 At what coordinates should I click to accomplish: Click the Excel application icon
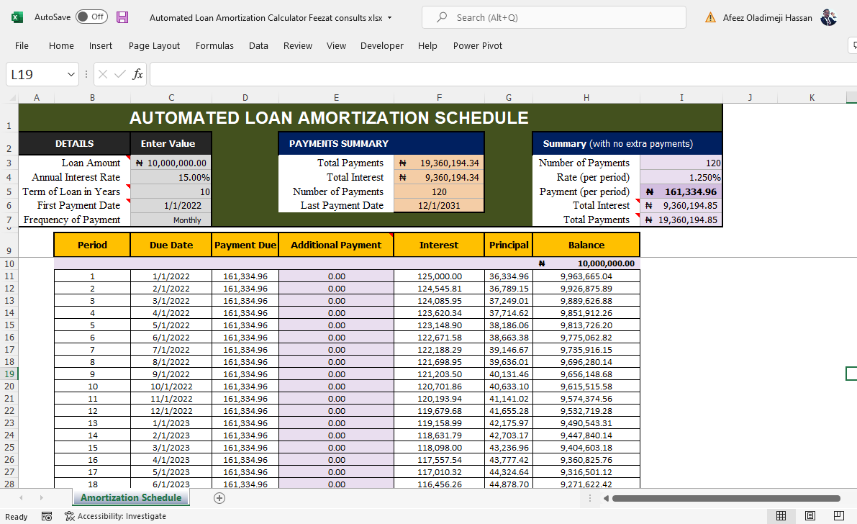[16, 16]
